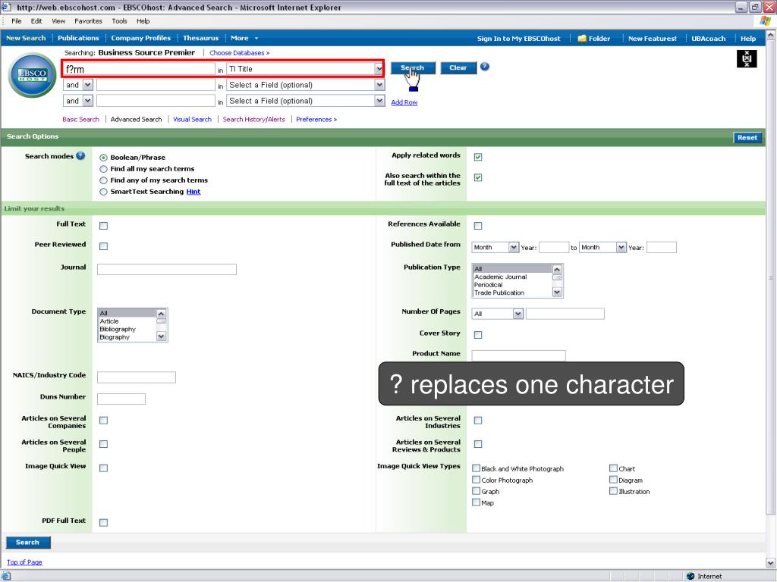Viewport: 777px width, 582px height.
Task: Click Reset search options button
Action: [747, 138]
